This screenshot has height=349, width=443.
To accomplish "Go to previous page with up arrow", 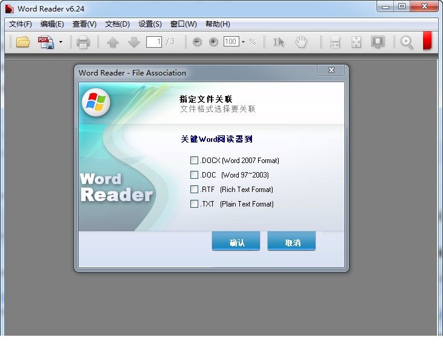I will click(x=113, y=42).
